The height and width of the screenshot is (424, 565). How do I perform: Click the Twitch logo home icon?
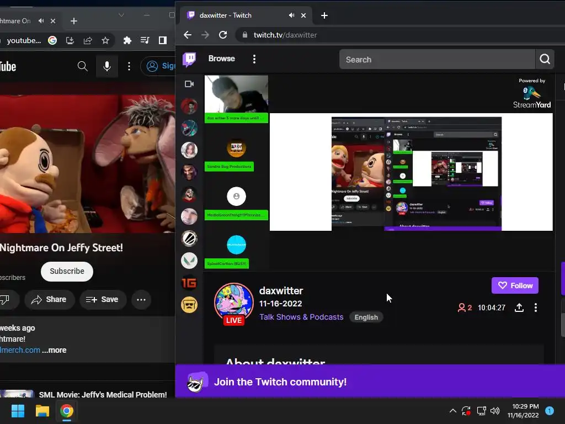coord(189,60)
